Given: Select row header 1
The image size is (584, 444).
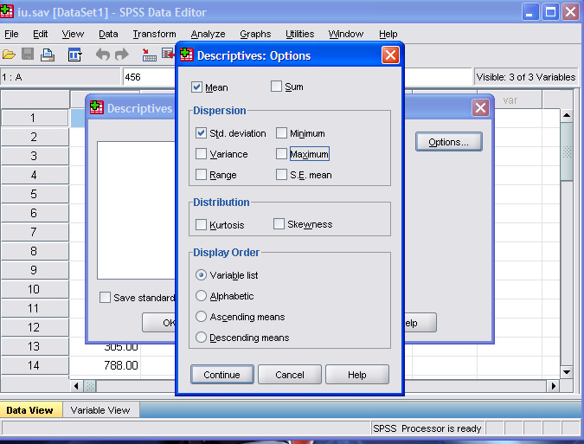Looking at the screenshot, I should tap(35, 118).
